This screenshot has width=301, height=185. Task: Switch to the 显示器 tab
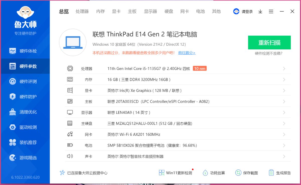tap(150, 11)
